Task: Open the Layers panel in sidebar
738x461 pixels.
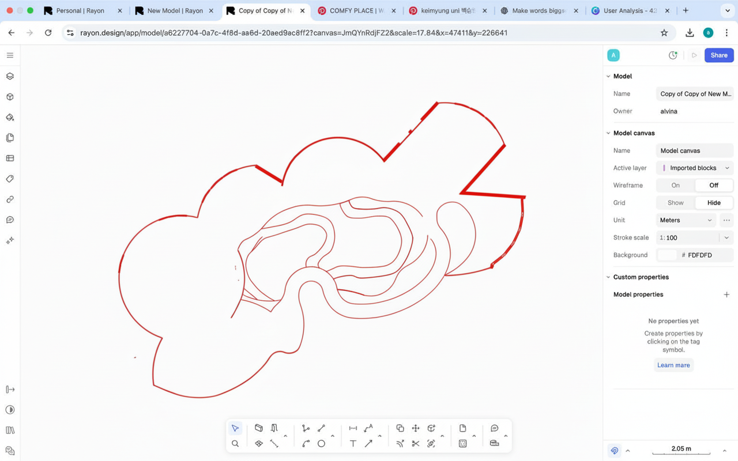Action: [x=10, y=76]
